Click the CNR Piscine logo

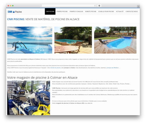[15, 12]
